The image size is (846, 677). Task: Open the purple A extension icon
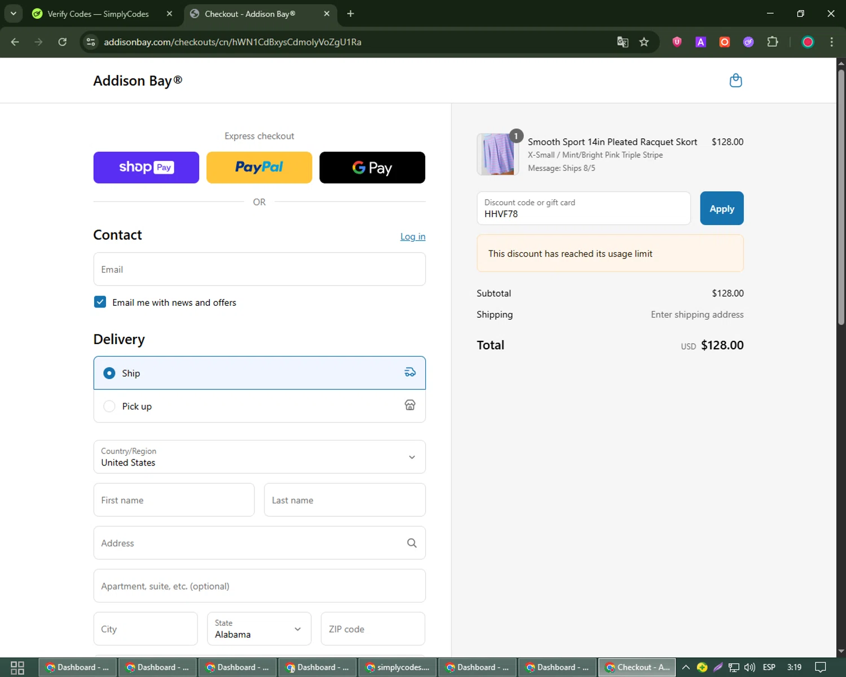pos(700,42)
